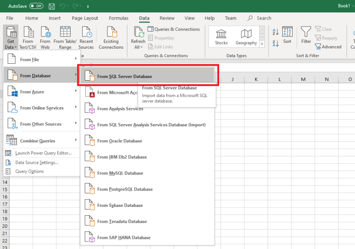The height and width of the screenshot is (249, 355).
Task: Click the Properties button in ribbon
Action: [x=161, y=38]
